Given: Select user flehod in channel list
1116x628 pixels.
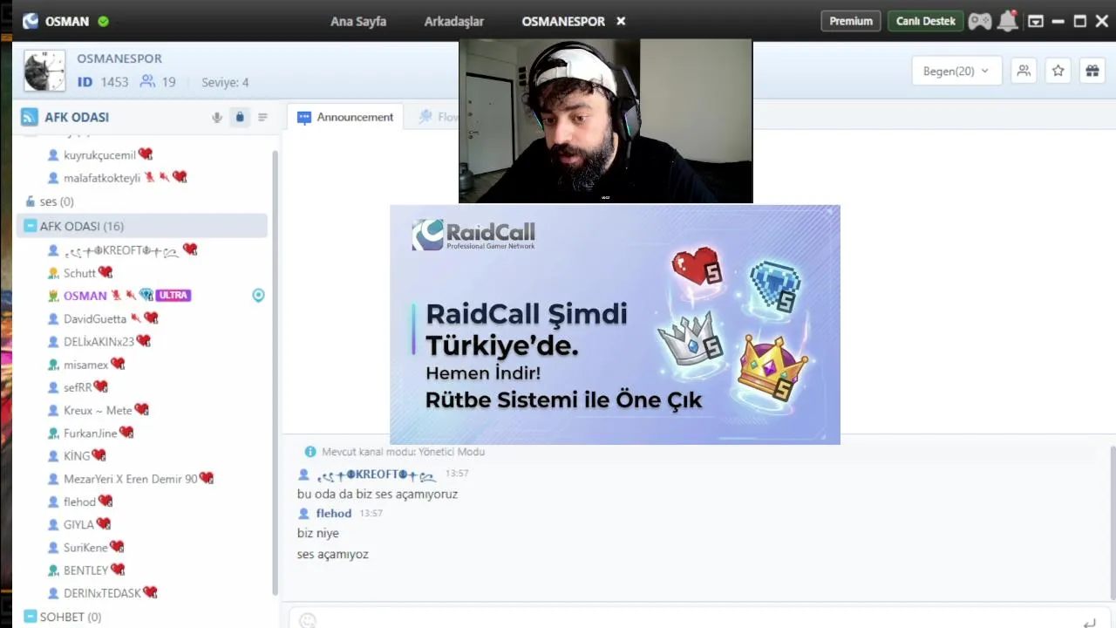Looking at the screenshot, I should [79, 502].
